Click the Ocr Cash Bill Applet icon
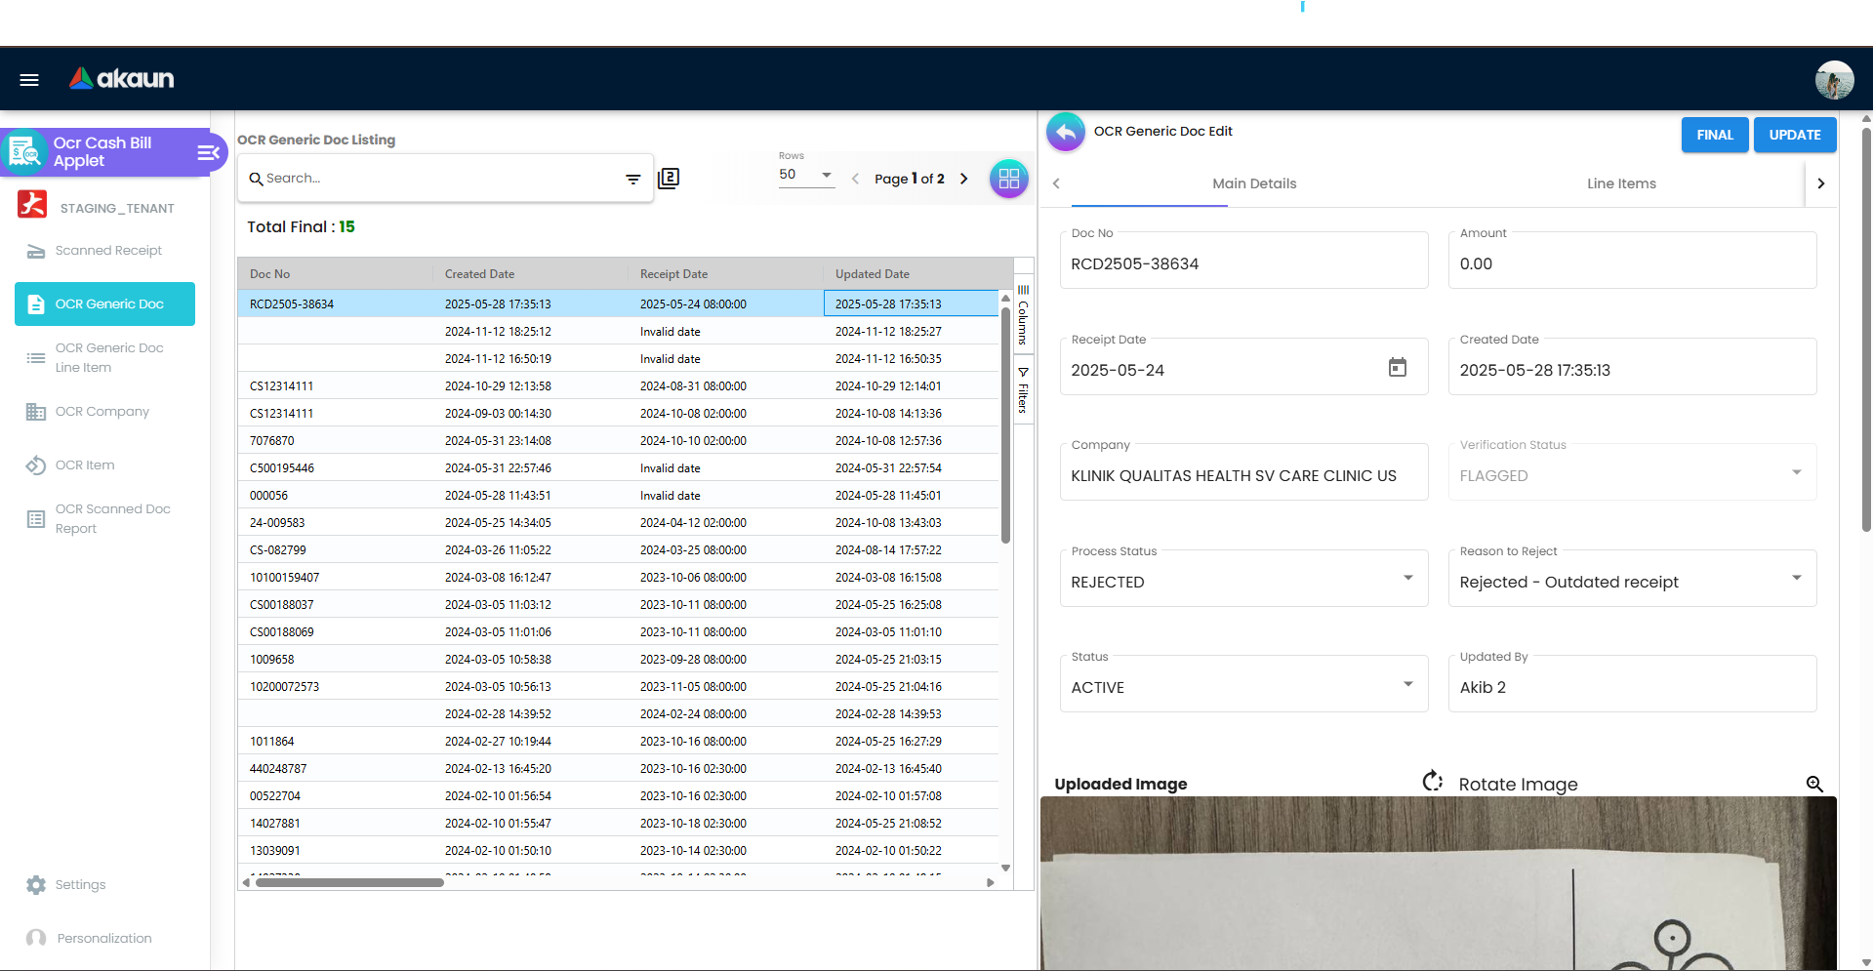The height and width of the screenshot is (971, 1873). pos(24,152)
